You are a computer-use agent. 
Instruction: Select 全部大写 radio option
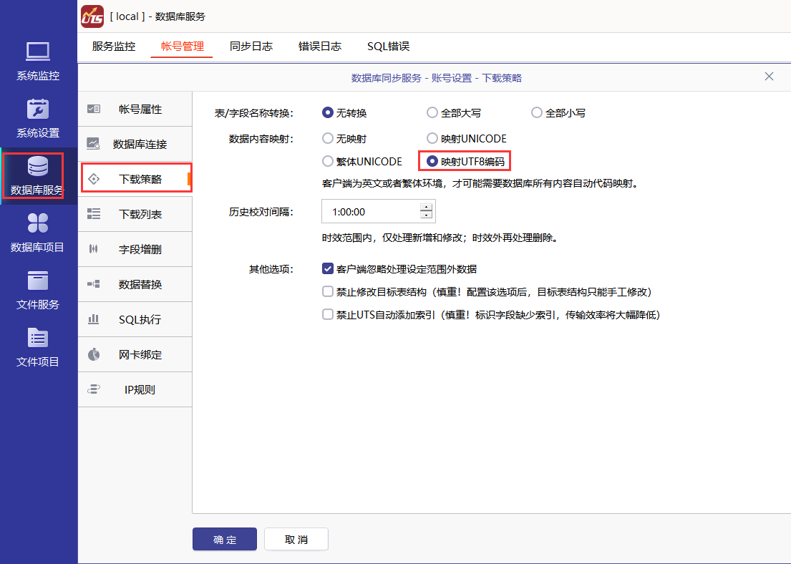[432, 112]
